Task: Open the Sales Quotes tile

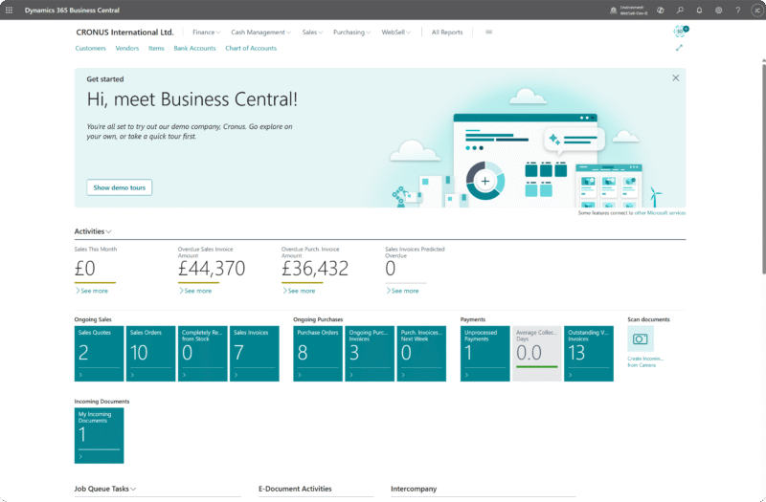Action: tap(100, 354)
